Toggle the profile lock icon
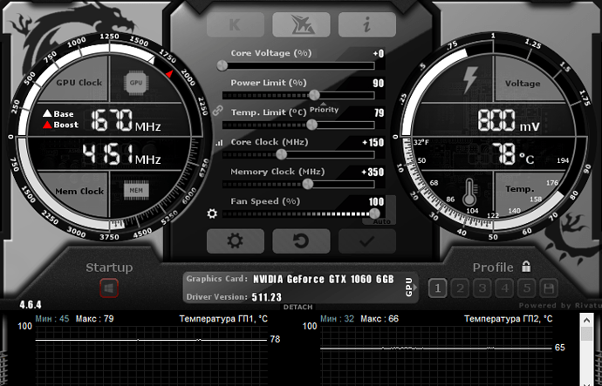Screen dimensions: 602x386 [526, 266]
